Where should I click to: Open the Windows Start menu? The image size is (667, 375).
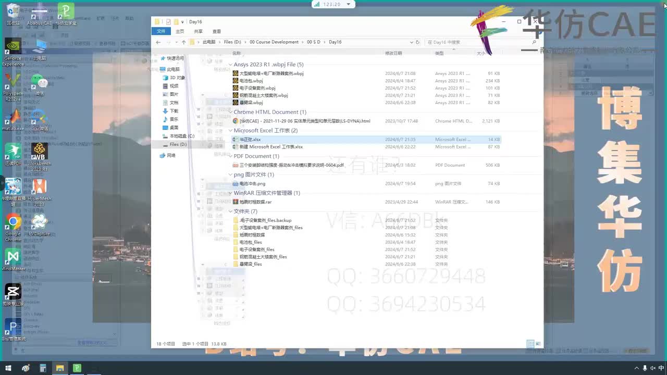[8, 368]
